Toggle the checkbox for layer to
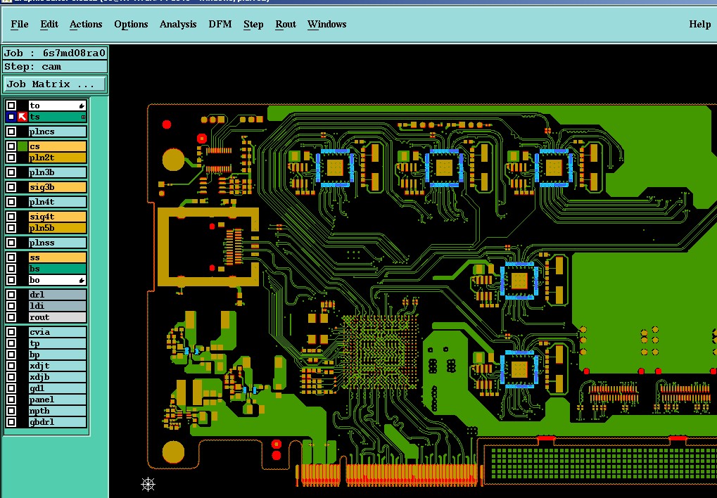The height and width of the screenshot is (498, 717). click(x=11, y=106)
